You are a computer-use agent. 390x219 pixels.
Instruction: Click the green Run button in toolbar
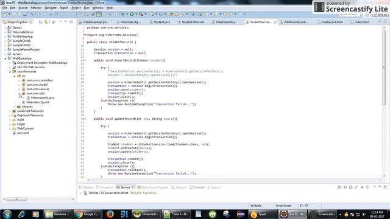pyautogui.click(x=132, y=14)
